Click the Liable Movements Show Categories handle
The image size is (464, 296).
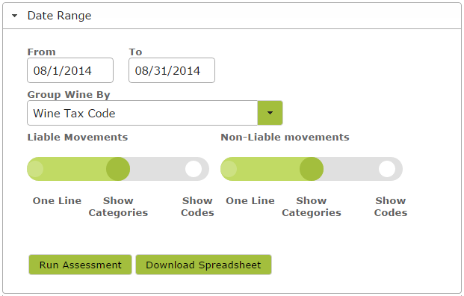pos(118,169)
